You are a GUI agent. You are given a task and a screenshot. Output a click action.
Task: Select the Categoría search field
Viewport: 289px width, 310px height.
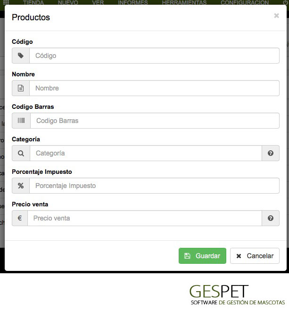[x=146, y=153]
